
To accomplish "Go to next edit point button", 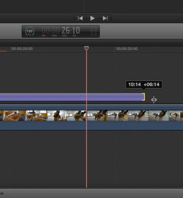I will coord(105,18).
